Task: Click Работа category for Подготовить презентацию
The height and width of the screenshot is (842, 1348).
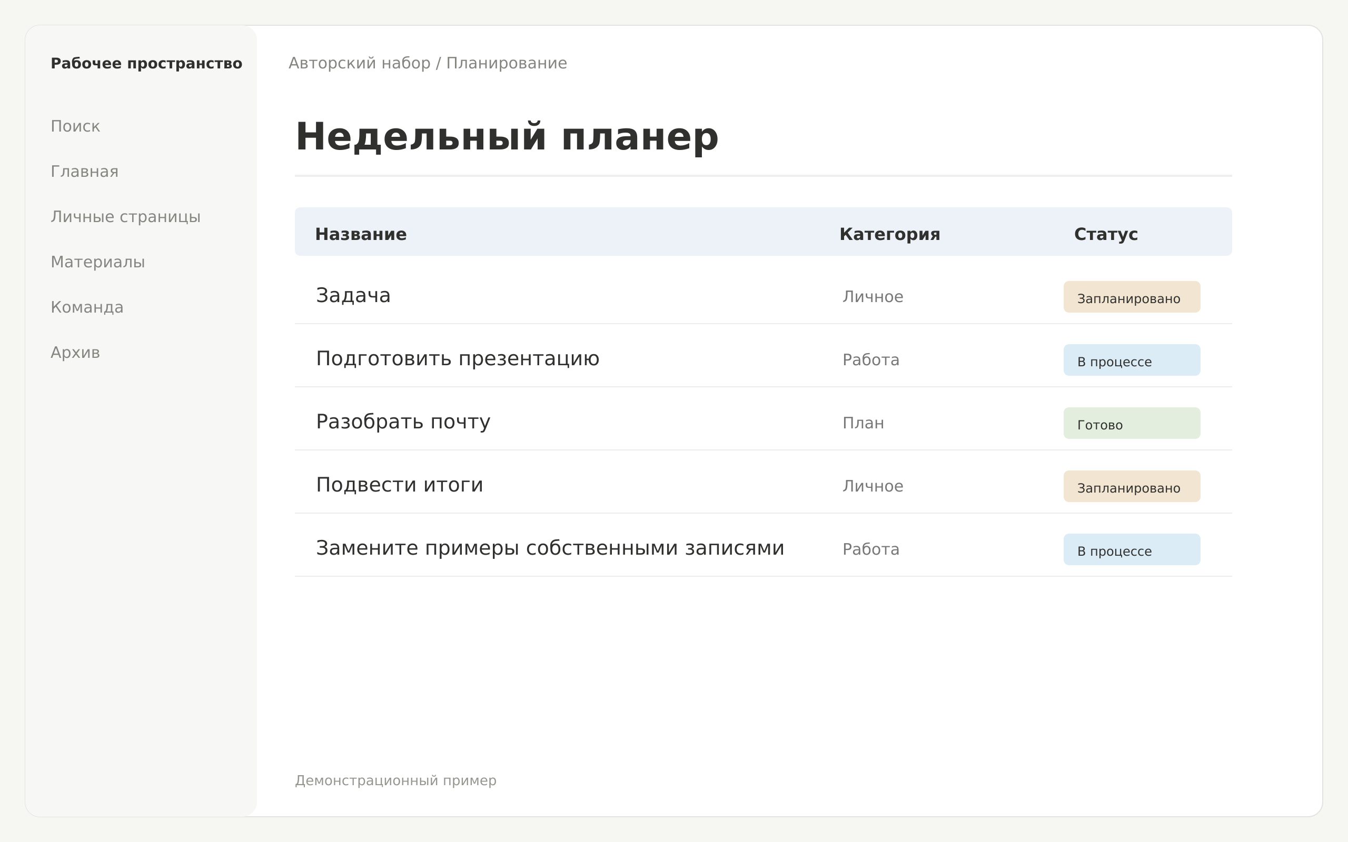Action: [x=870, y=360]
